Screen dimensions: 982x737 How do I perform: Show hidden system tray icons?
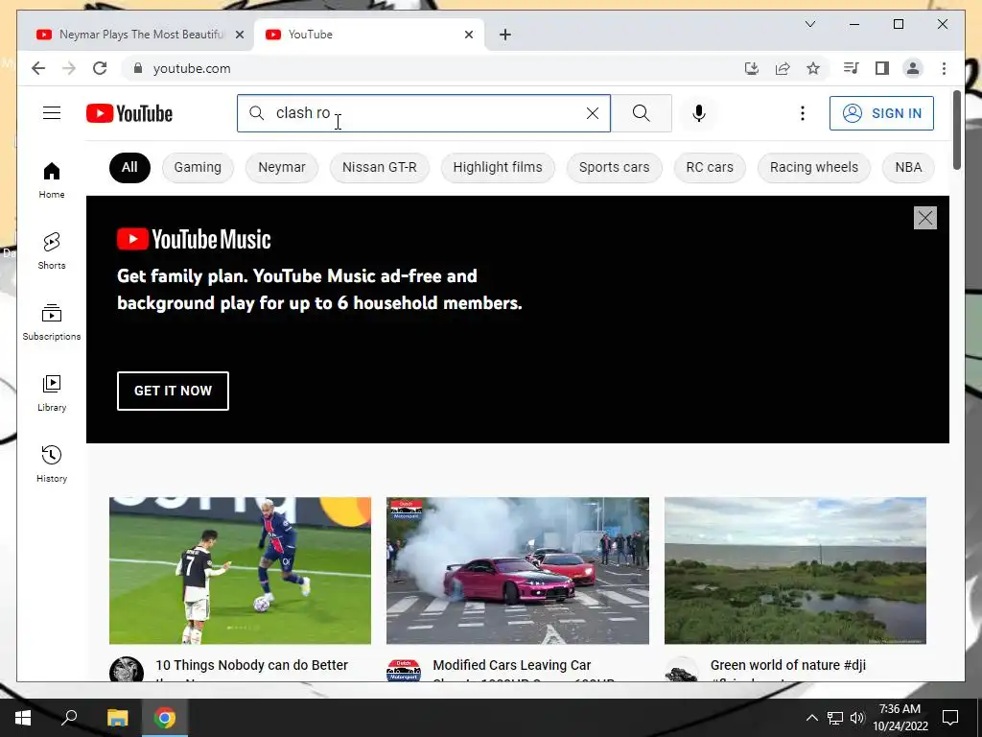click(811, 718)
